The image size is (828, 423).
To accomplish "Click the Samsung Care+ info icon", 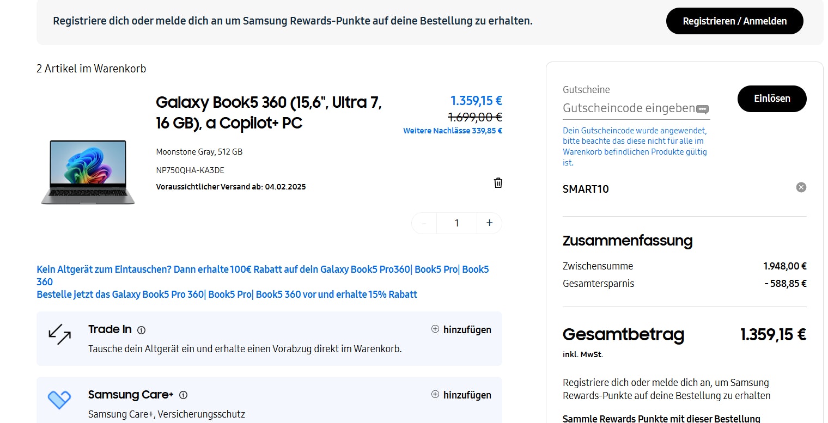I will coord(184,395).
